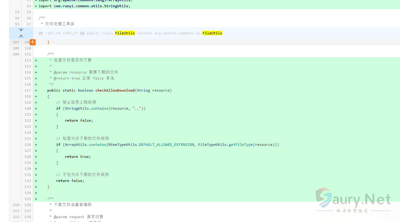The width and height of the screenshot is (400, 222).
Task: Click the expand-up arrow above the hunk
Action: (21, 35)
